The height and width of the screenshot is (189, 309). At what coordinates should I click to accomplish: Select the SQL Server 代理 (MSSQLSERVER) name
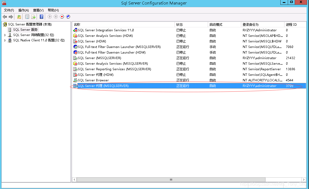[103, 86]
